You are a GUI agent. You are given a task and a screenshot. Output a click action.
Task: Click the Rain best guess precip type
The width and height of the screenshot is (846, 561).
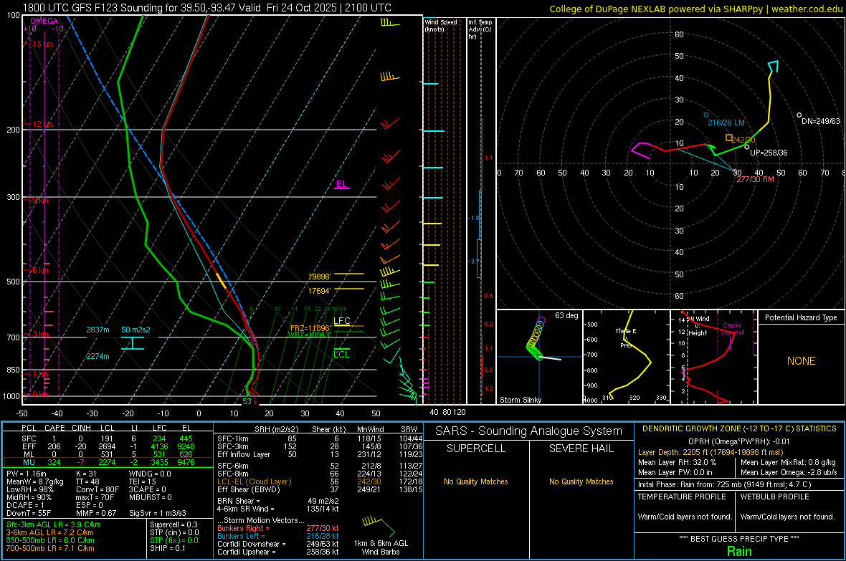739,551
